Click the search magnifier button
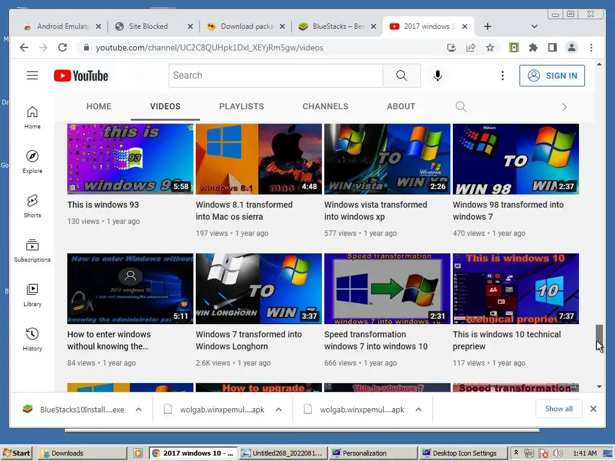The width and height of the screenshot is (615, 461). pyautogui.click(x=401, y=75)
